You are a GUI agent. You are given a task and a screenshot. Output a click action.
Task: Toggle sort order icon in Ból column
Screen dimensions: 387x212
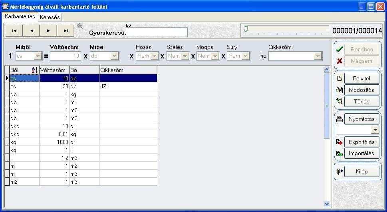click(x=35, y=70)
